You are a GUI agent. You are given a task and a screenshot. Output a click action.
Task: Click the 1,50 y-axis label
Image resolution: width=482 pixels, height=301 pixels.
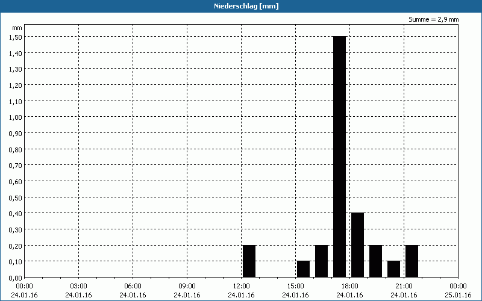pos(16,37)
